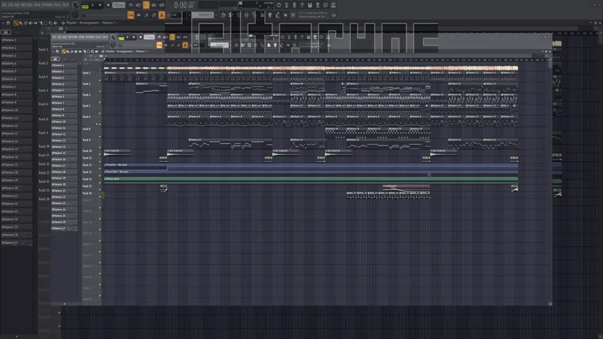Open Pattern 1 selector in background window toolbar
Viewport: 603px width, 339px height.
tap(204, 15)
